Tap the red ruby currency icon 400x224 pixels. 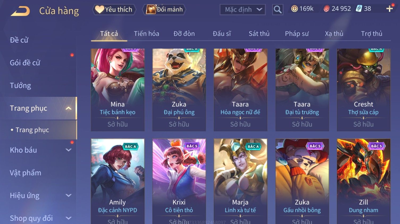(326, 9)
